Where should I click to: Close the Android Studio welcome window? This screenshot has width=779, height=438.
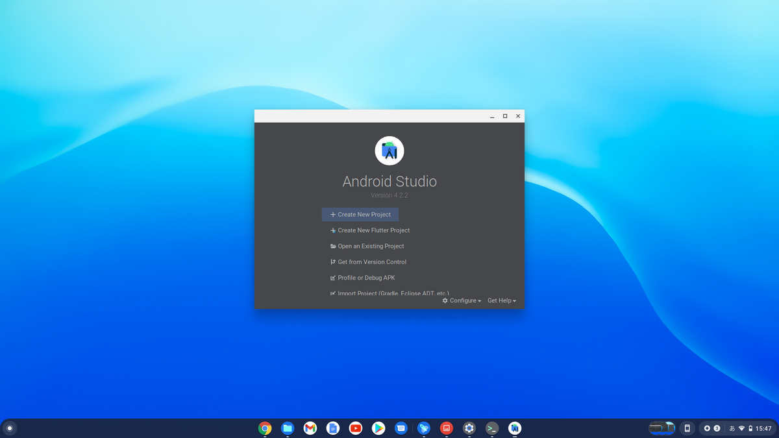coord(518,116)
